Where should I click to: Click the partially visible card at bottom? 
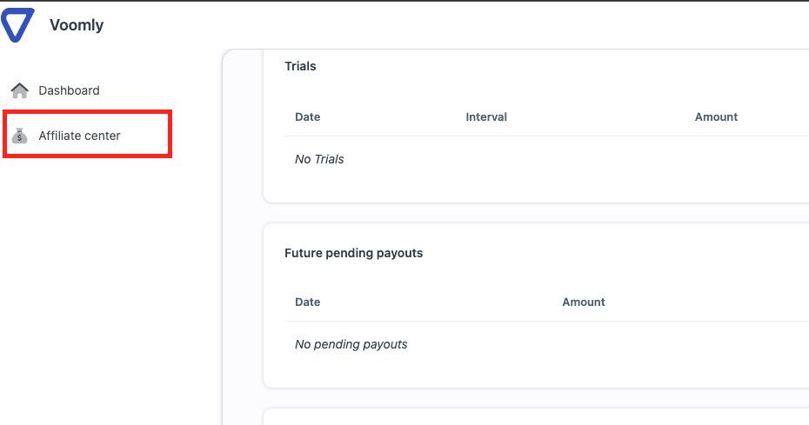click(537, 417)
